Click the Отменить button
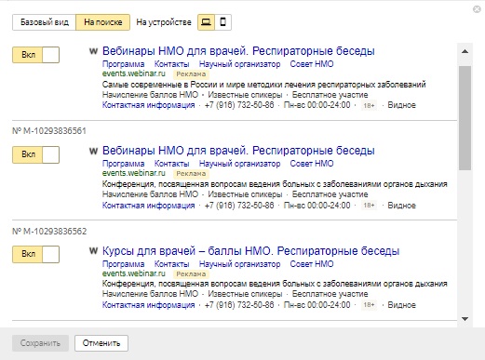The image size is (485, 360). 101,343
